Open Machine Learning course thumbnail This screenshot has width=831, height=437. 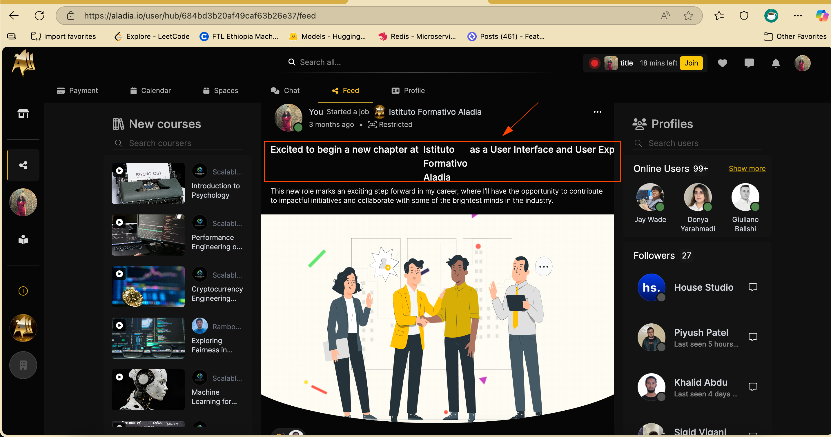point(148,390)
